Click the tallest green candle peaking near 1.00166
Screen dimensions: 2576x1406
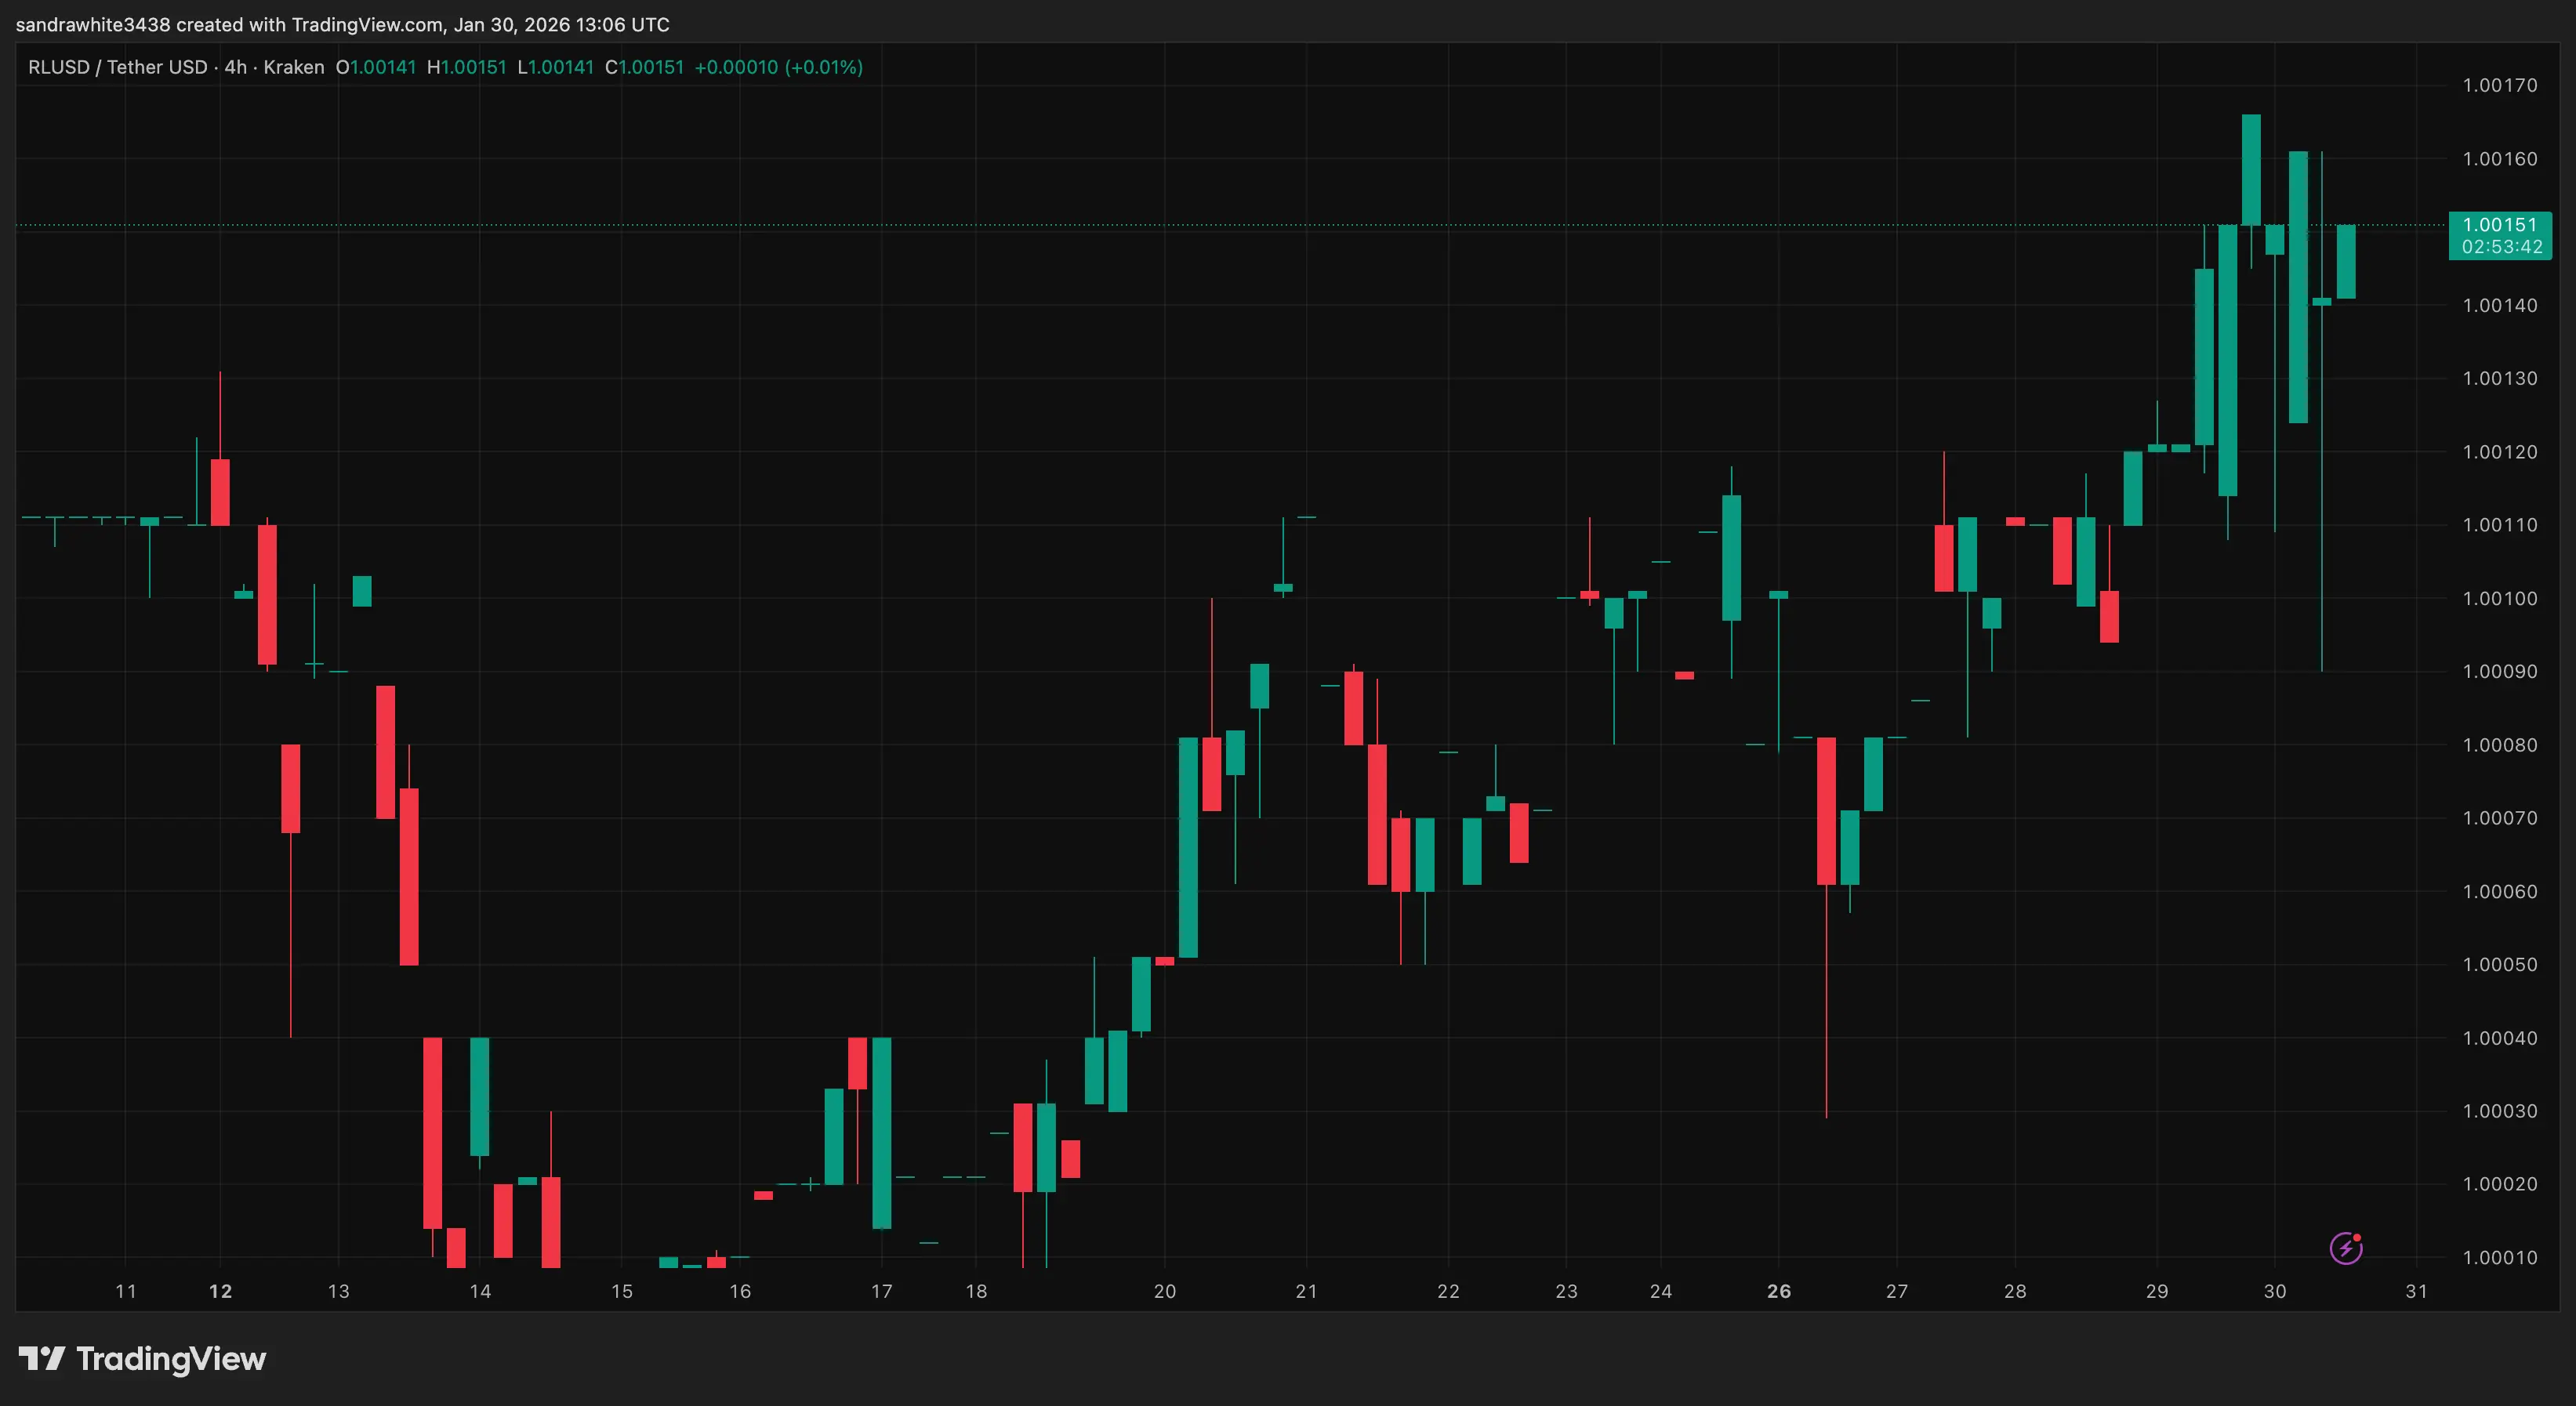click(x=2251, y=170)
